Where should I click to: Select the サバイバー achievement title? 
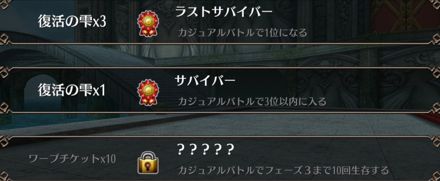coord(205,81)
